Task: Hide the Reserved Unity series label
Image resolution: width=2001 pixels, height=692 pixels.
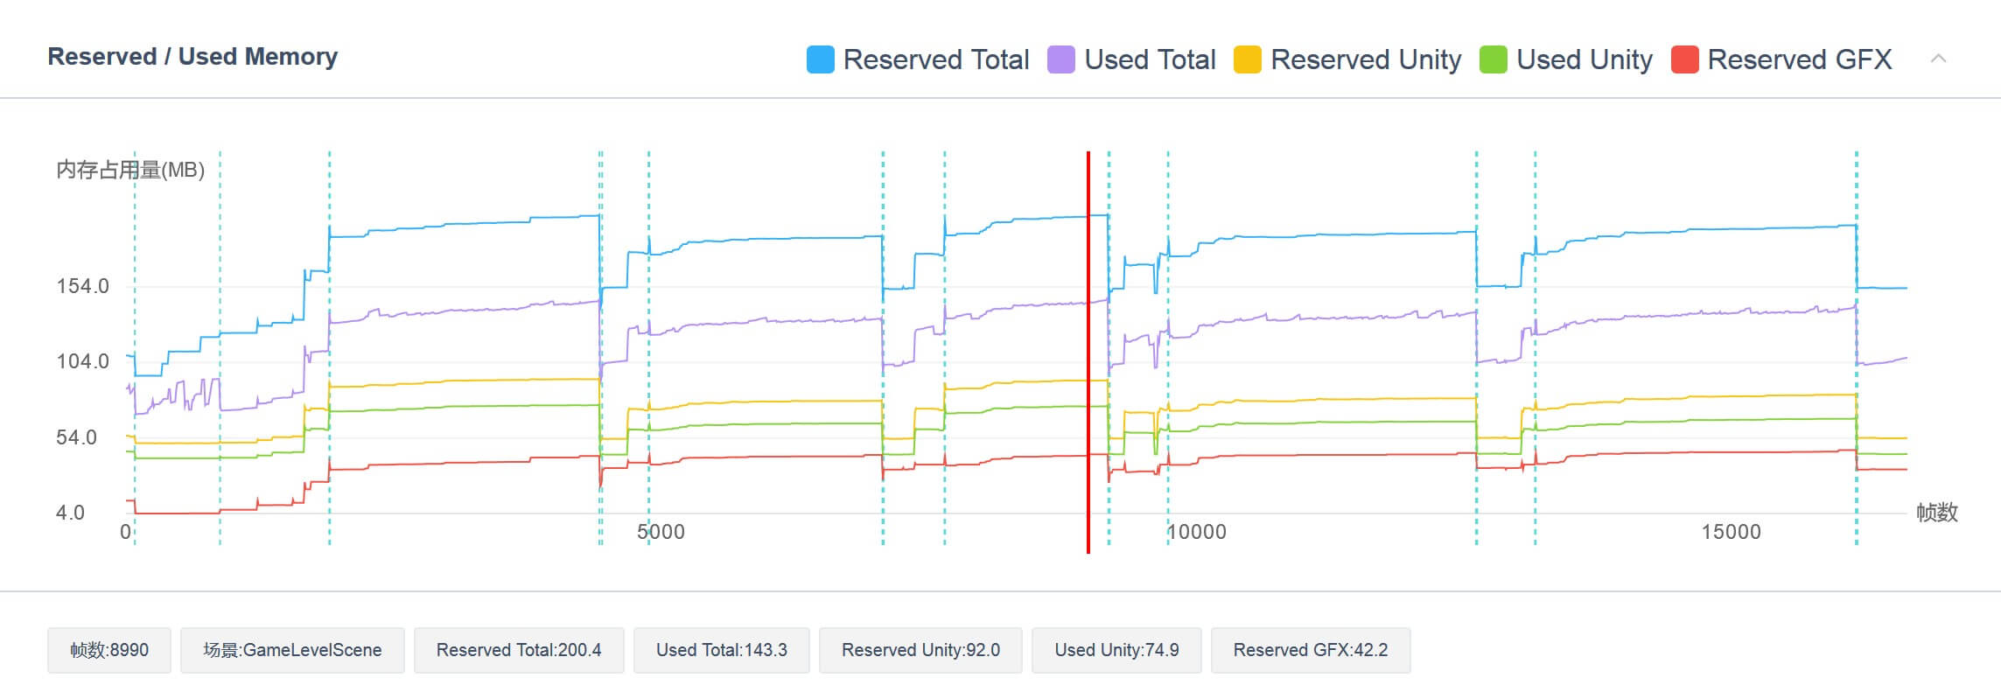Action: (1365, 59)
